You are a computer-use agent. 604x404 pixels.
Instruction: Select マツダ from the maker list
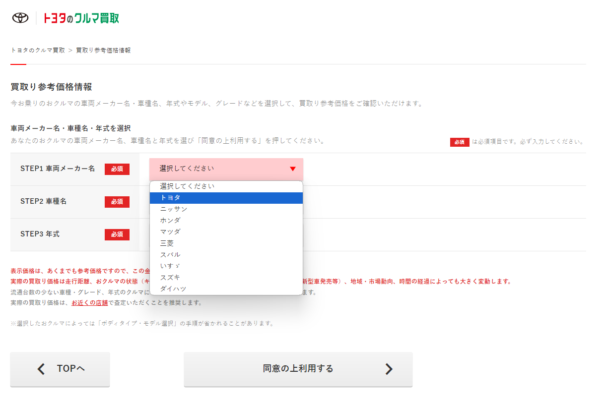click(x=226, y=232)
